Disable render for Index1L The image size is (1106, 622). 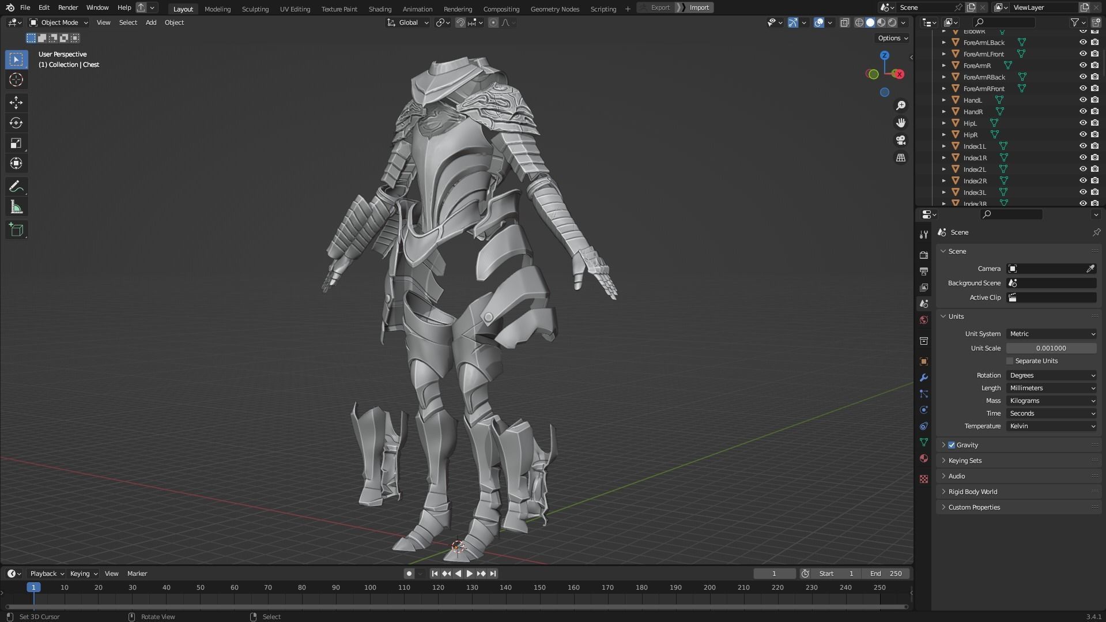pos(1094,146)
